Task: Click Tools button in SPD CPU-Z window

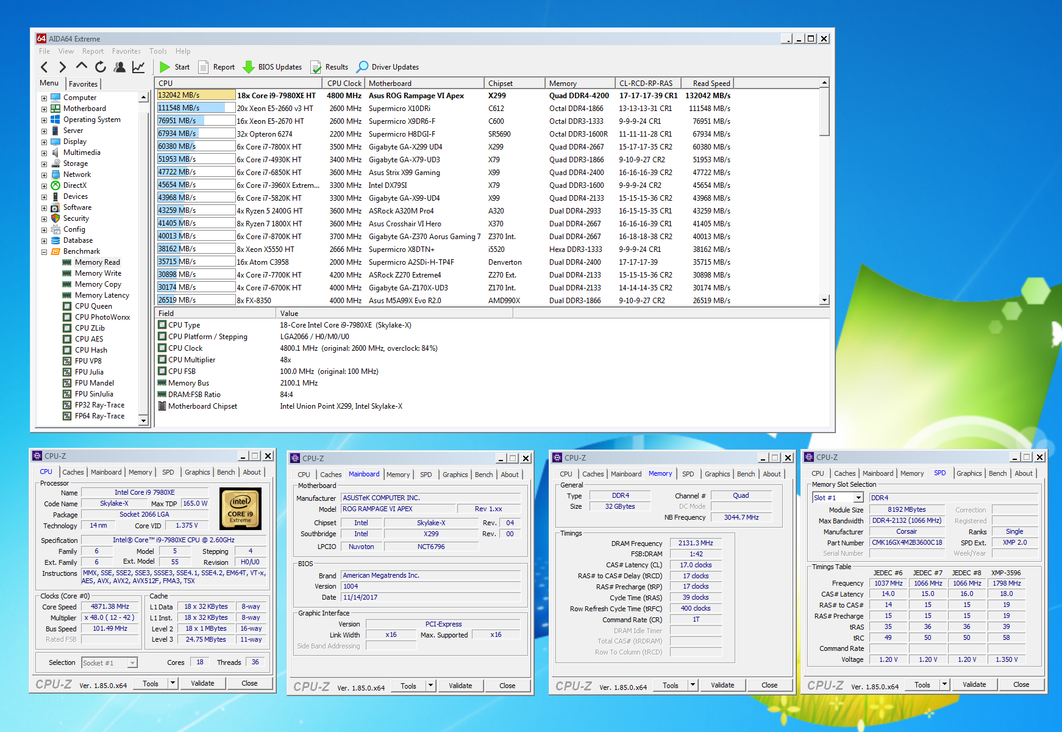Action: (x=922, y=685)
